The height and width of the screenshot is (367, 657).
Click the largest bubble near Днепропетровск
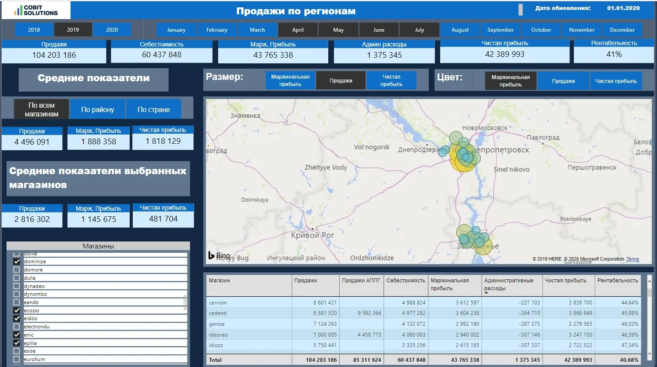463,157
